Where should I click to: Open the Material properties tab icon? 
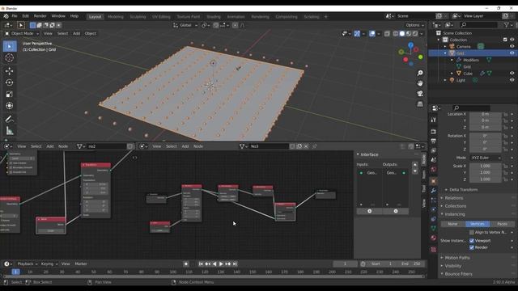[434, 238]
